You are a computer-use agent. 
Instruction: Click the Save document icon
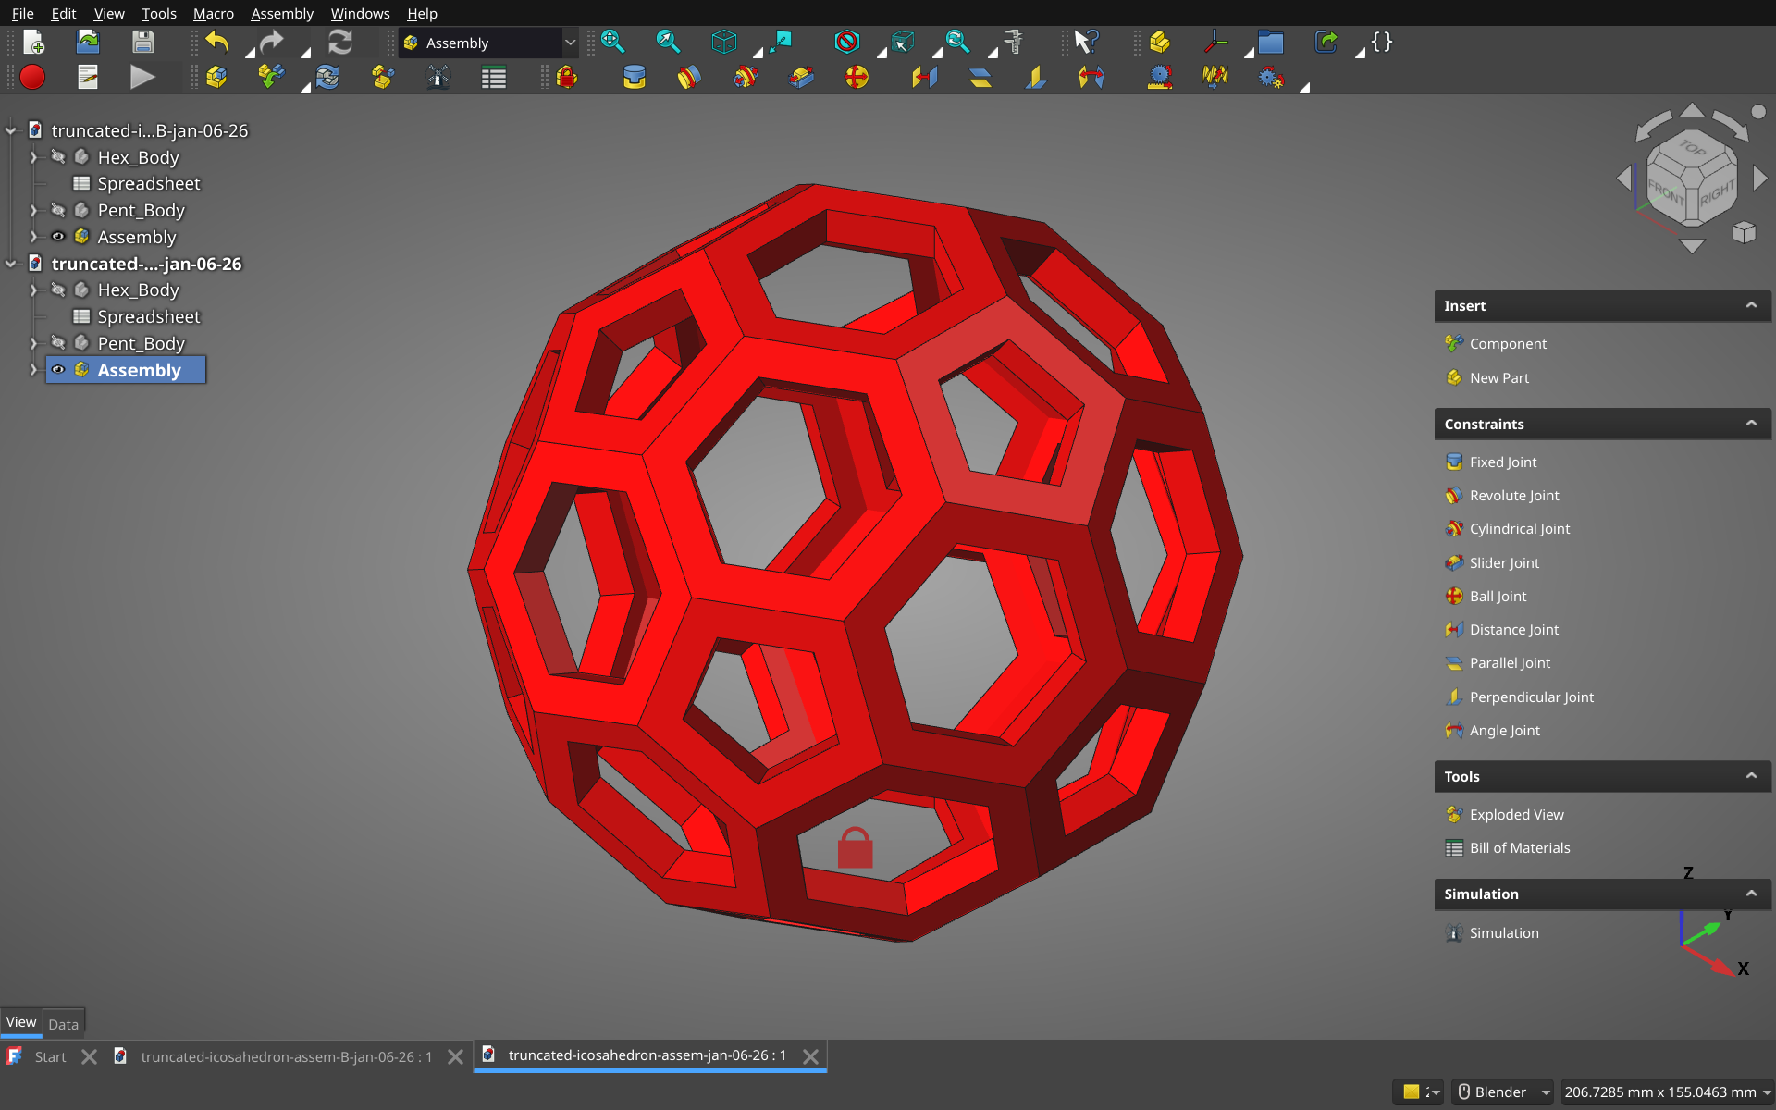coord(142,43)
